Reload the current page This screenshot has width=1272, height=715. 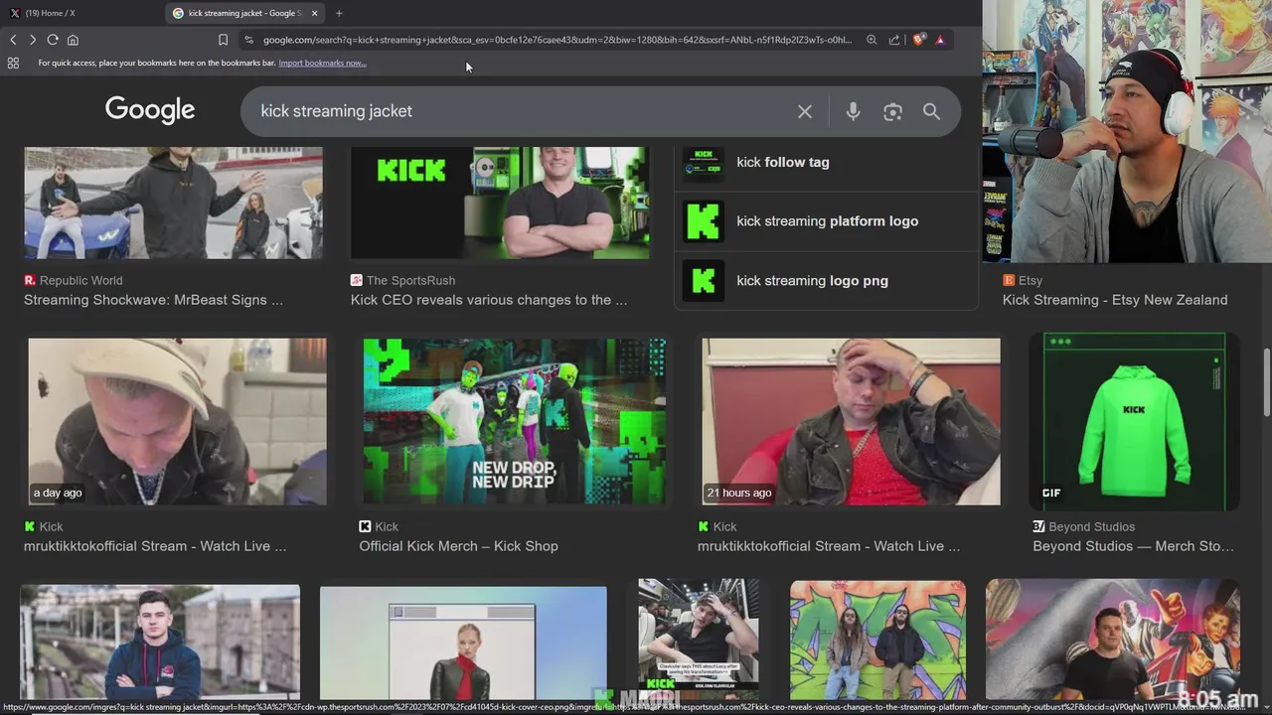pyautogui.click(x=52, y=40)
